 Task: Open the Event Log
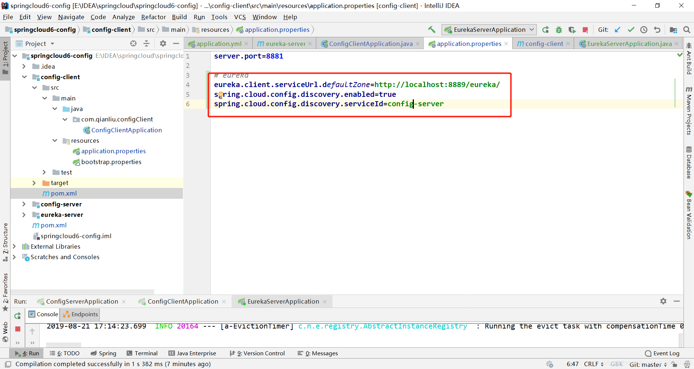pyautogui.click(x=662, y=353)
